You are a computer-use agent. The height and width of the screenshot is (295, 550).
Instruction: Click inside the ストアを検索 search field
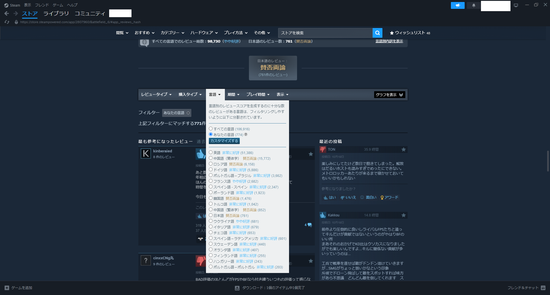click(325, 33)
